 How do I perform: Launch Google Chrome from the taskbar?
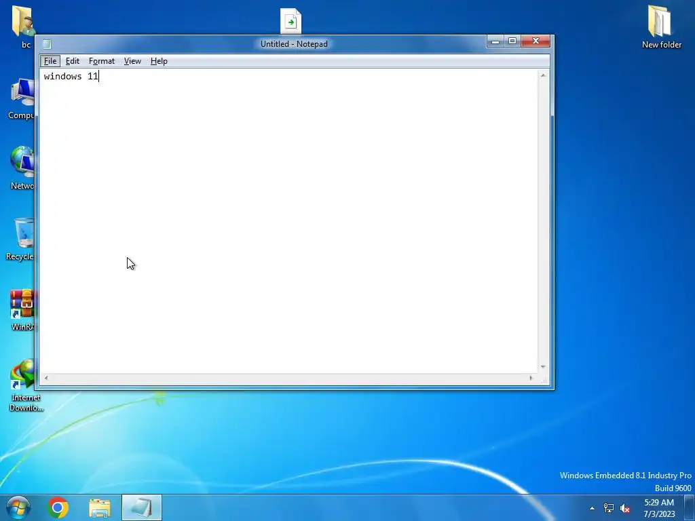point(58,507)
